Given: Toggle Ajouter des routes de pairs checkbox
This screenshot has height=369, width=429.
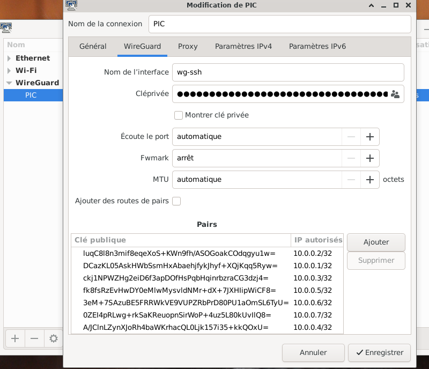Looking at the screenshot, I should (176, 201).
